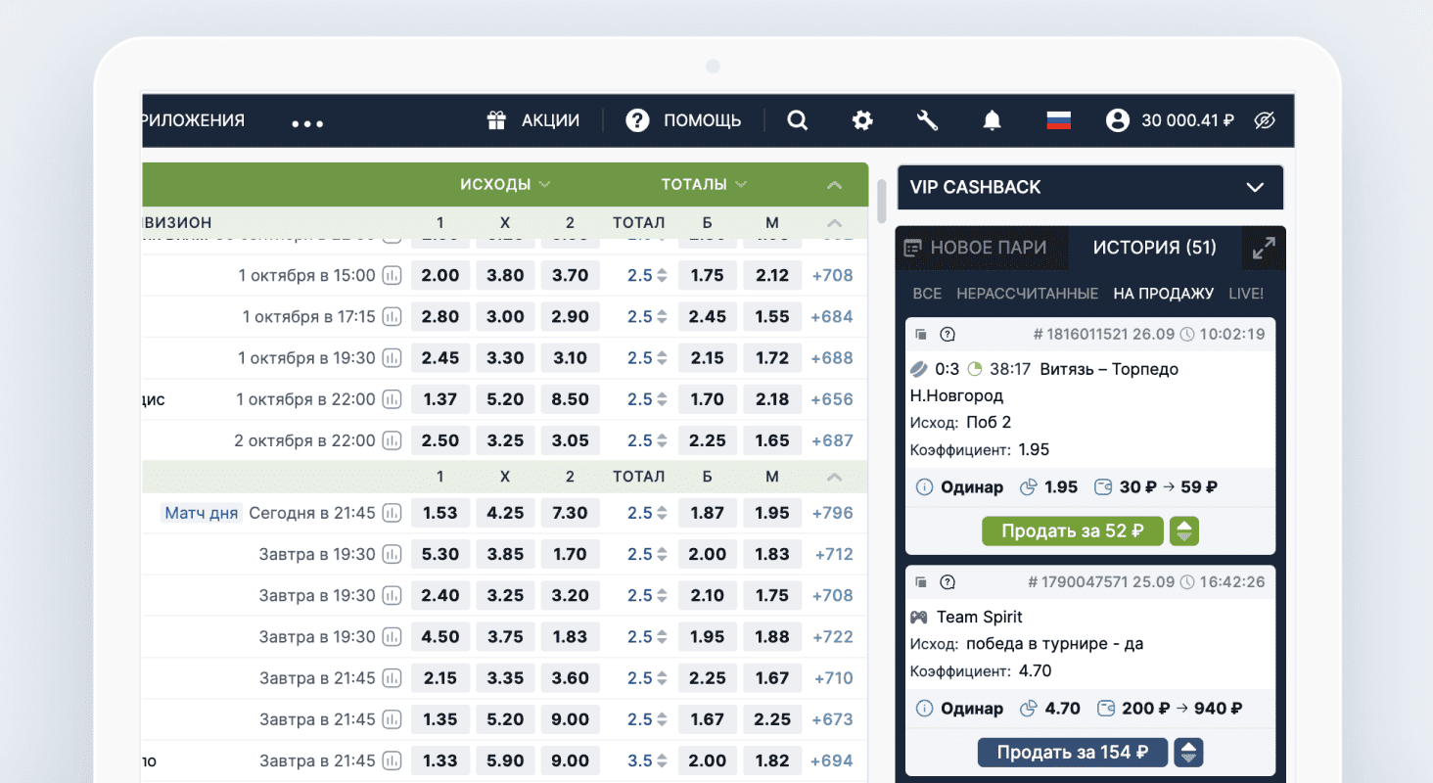Viewport: 1433px width, 783px height.
Task: Open statistics icon for Матч дня row
Action: click(393, 513)
